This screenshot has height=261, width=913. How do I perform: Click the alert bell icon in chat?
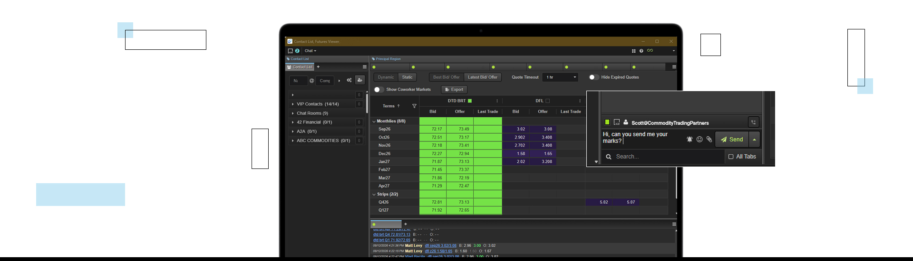690,139
